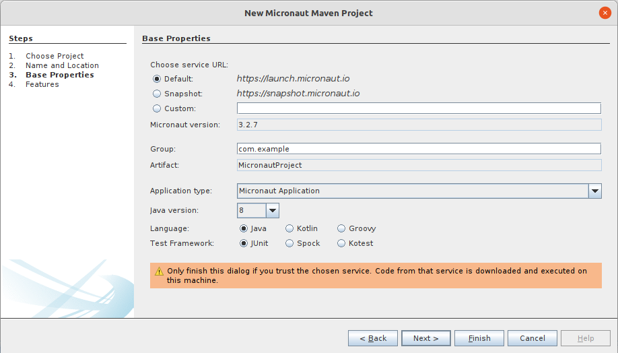Choose JUnit test framework
The height and width of the screenshot is (353, 618).
[x=244, y=243]
